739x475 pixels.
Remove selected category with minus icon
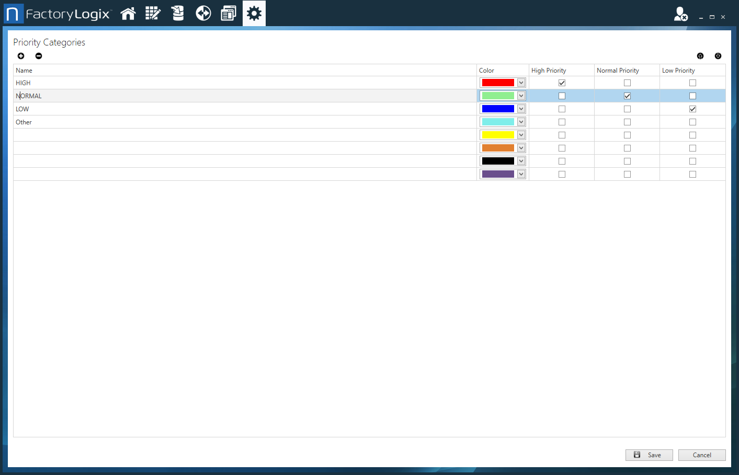tap(39, 56)
